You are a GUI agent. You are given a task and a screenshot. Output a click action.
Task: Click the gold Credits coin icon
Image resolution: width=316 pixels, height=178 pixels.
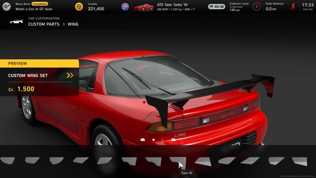(79, 7)
